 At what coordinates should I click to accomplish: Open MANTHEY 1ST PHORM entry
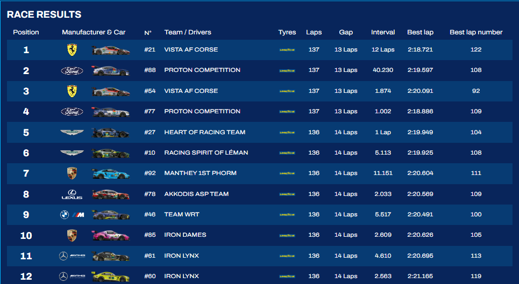(200, 173)
